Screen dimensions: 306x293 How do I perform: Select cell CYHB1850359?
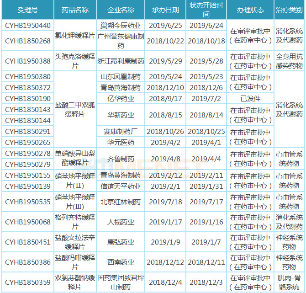coord(28,282)
